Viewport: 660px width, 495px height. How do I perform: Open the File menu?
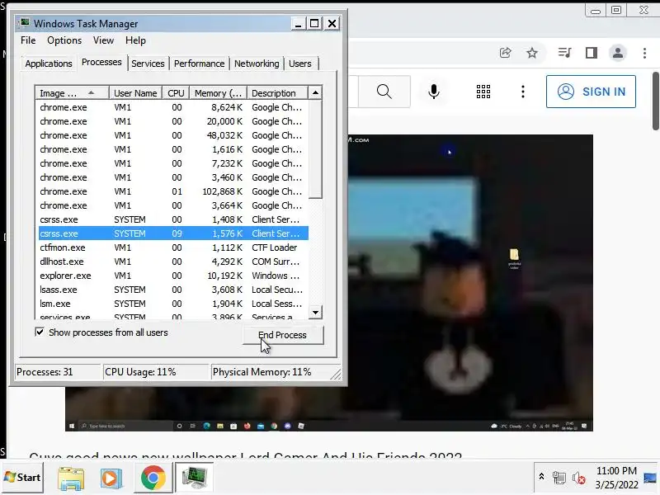[28, 40]
